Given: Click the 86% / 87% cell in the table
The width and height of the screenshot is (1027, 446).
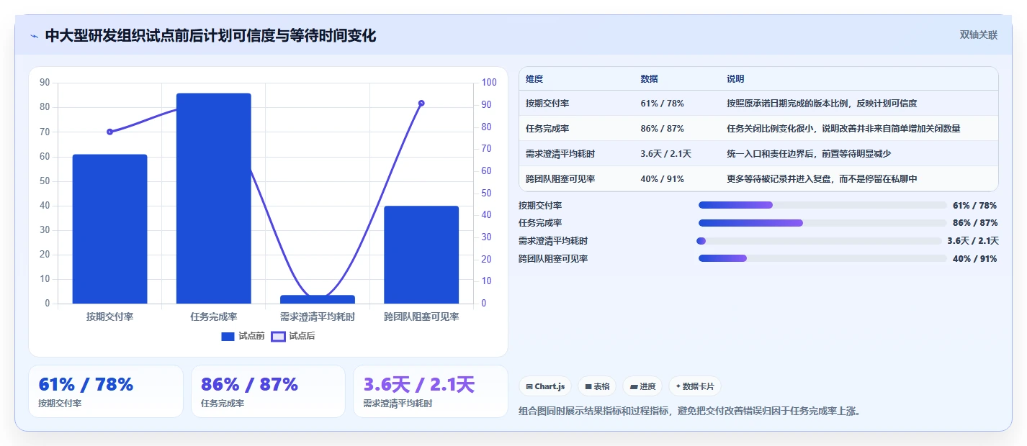Looking at the screenshot, I should pyautogui.click(x=662, y=129).
